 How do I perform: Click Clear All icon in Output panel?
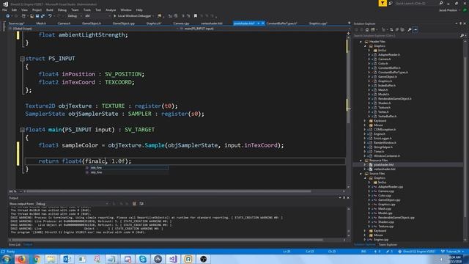[134, 204]
